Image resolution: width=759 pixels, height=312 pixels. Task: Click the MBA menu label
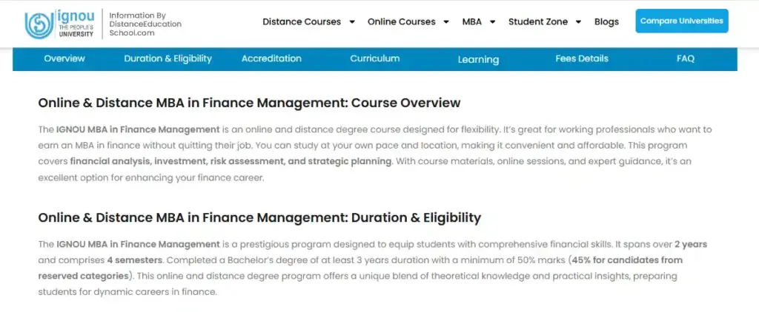coord(471,21)
